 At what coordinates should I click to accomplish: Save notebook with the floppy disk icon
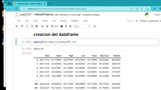(17, 26)
